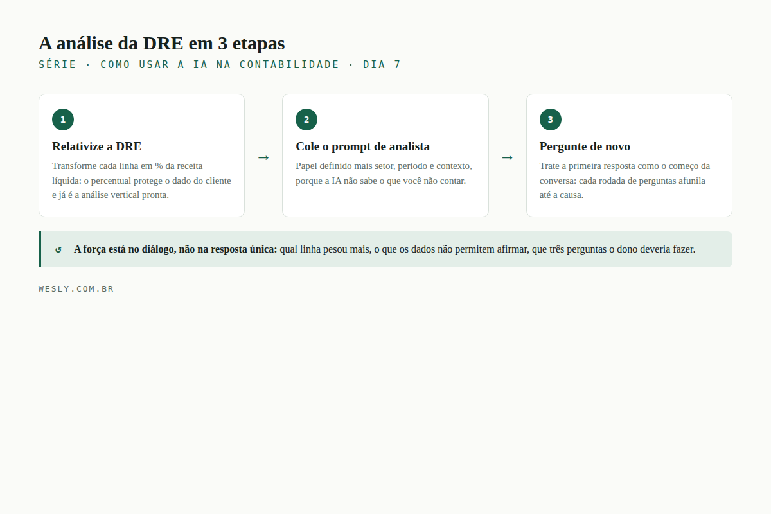
Task: Select the heading "Relativize a DRE"
Action: (97, 146)
